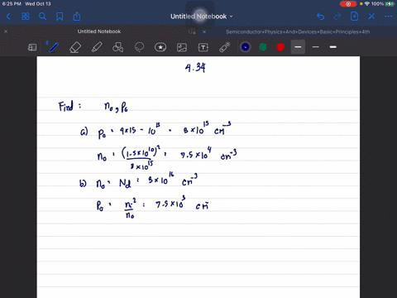Select the Shapes tool

coord(117,47)
